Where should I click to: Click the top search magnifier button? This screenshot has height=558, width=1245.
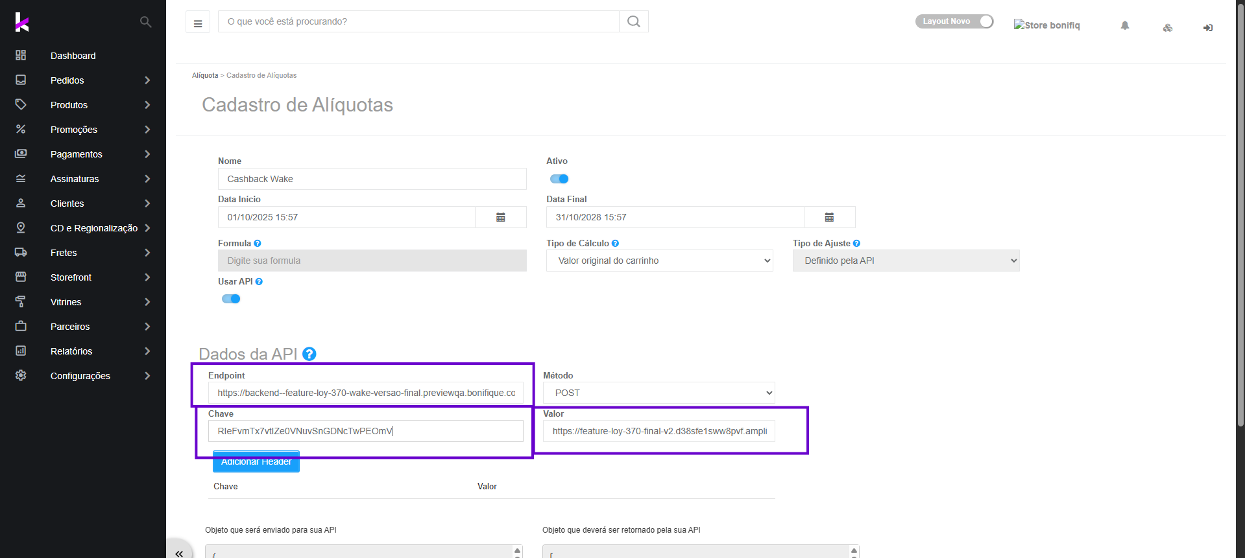click(x=634, y=21)
